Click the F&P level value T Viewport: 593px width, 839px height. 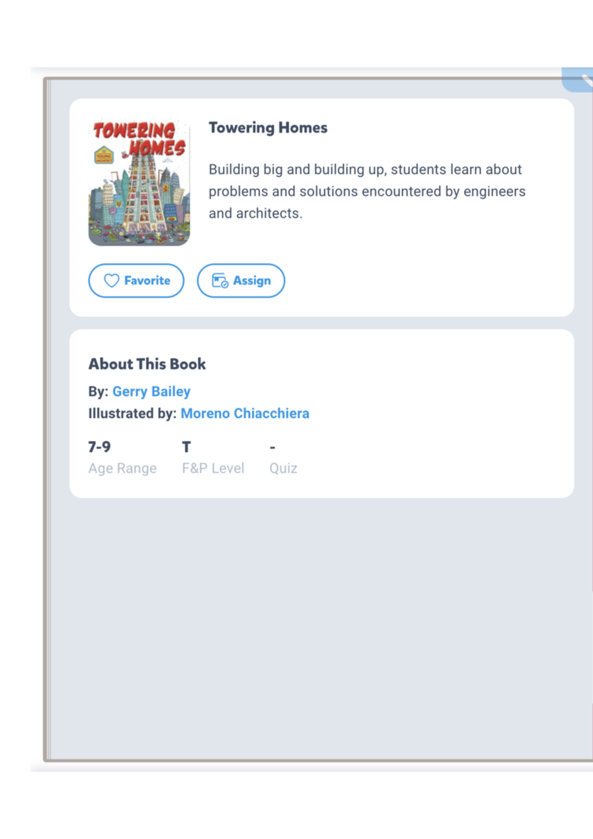point(186,447)
